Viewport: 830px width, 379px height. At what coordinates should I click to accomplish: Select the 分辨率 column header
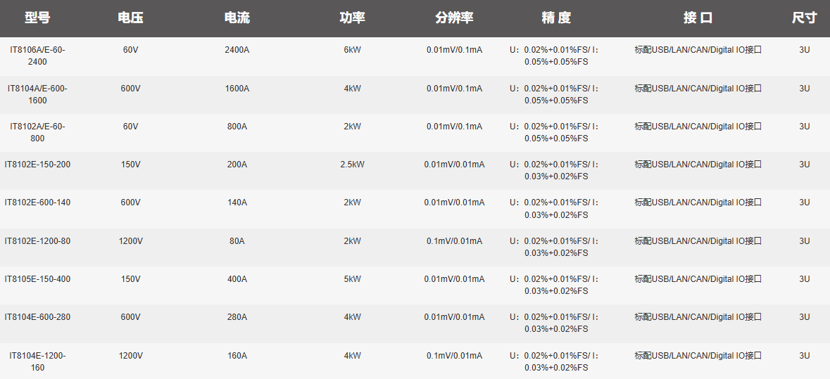tap(454, 18)
